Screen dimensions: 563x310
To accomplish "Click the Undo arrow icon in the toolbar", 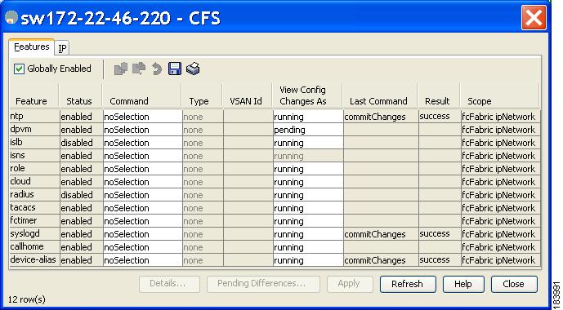I will 157,69.
